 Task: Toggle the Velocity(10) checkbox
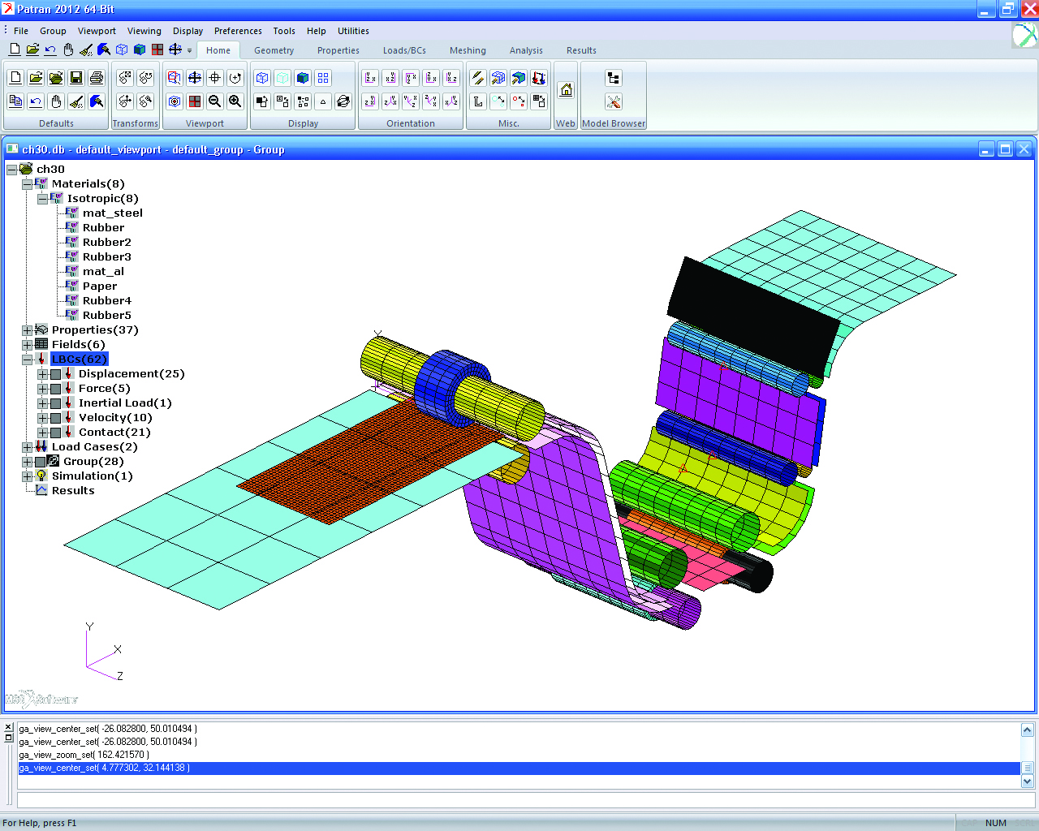[x=55, y=418]
